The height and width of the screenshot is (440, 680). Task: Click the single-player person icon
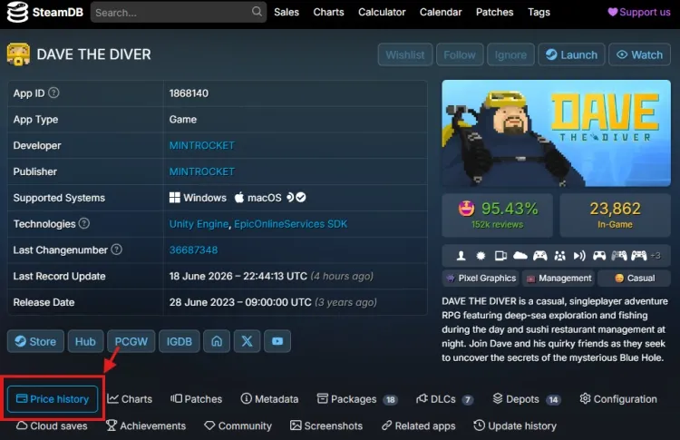(461, 256)
